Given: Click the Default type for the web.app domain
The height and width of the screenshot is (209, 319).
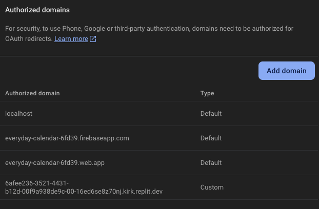Looking at the screenshot, I should tap(211, 163).
